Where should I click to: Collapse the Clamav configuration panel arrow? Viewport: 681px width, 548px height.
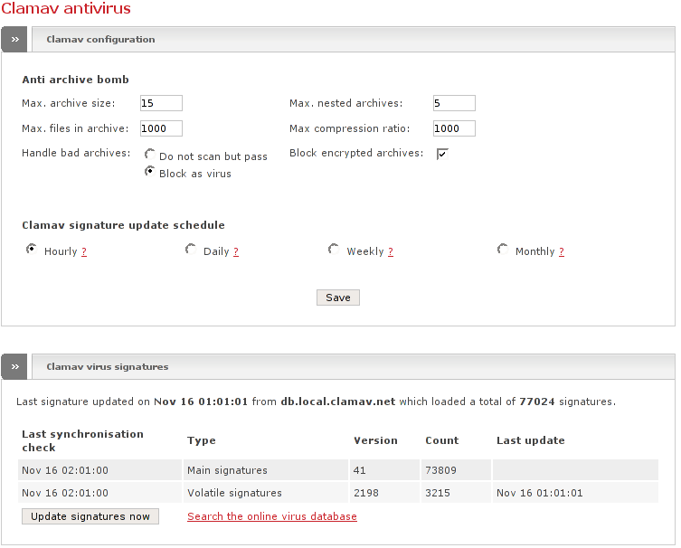click(x=14, y=39)
